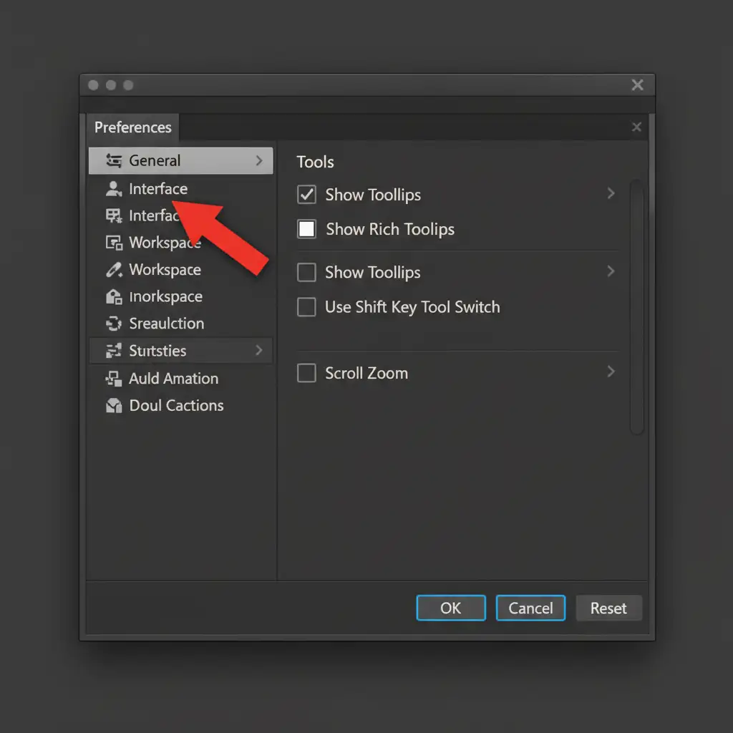733x733 pixels.
Task: Click the General category sliders icon
Action: coord(113,161)
